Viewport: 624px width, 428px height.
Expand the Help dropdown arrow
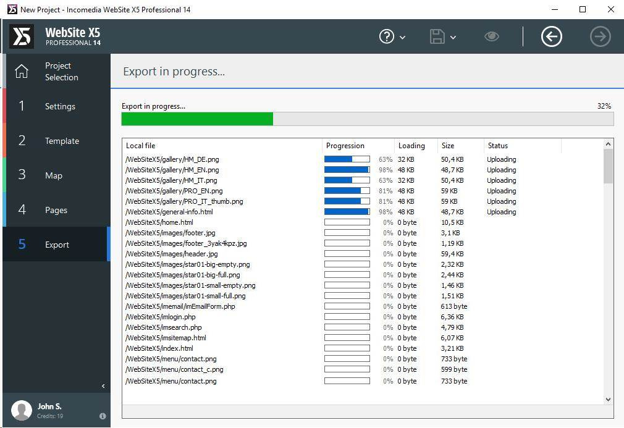click(x=403, y=37)
